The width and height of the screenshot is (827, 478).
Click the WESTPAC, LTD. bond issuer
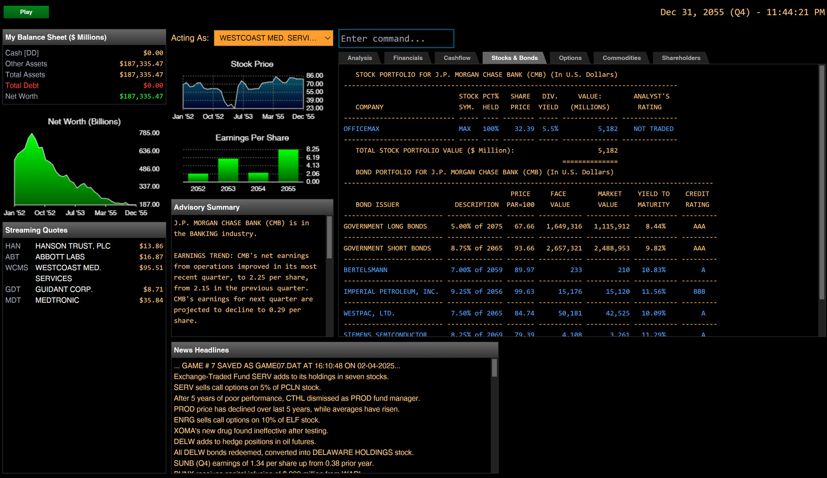[369, 313]
